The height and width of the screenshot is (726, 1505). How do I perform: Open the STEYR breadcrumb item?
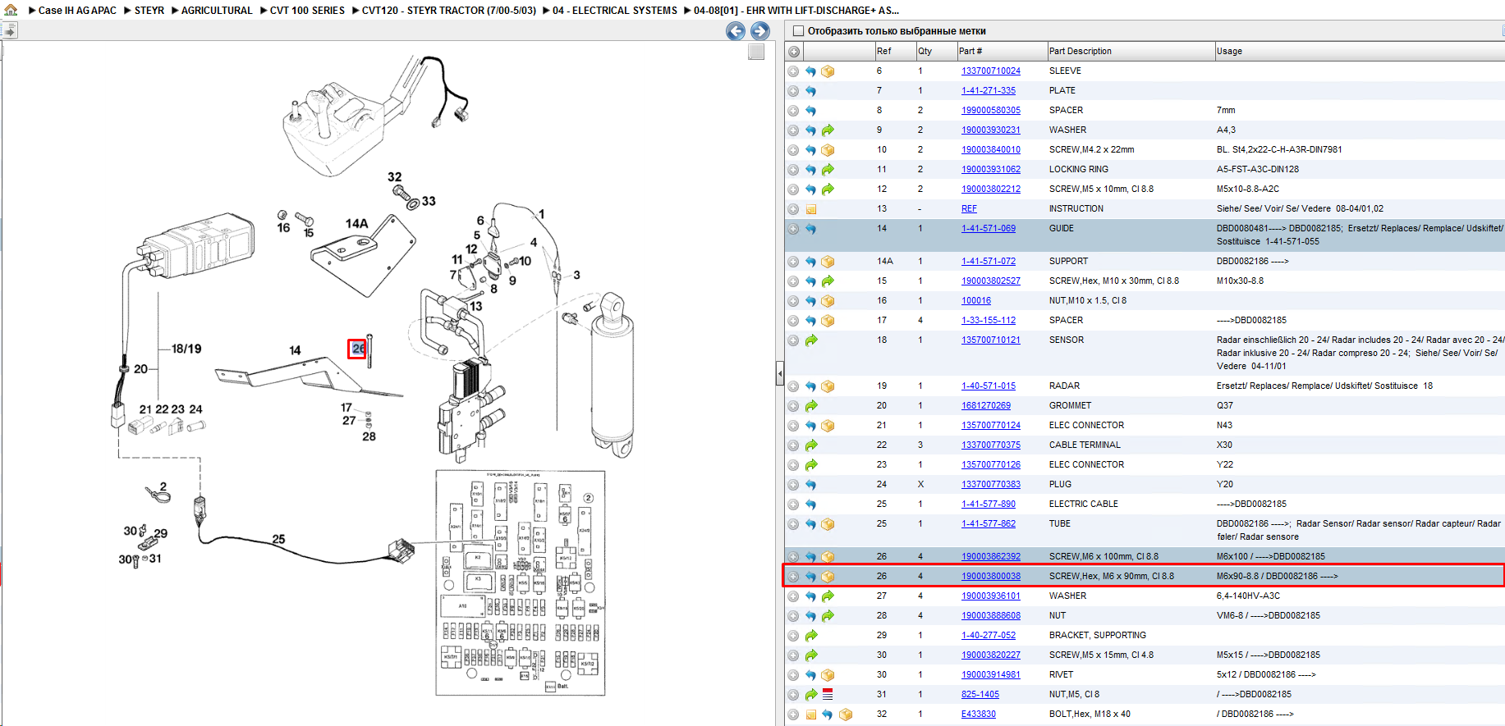149,11
